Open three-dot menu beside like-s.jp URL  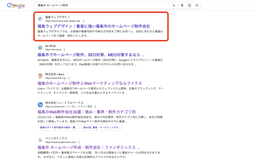(x=69, y=78)
